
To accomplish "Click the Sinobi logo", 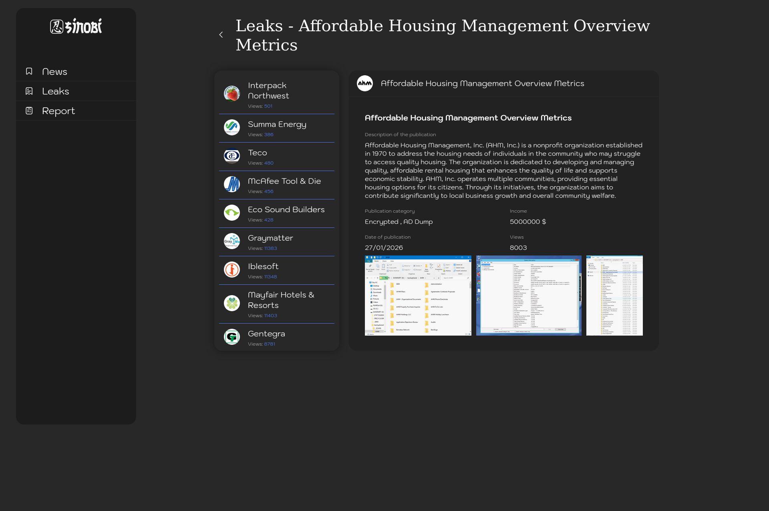I will click(x=76, y=26).
